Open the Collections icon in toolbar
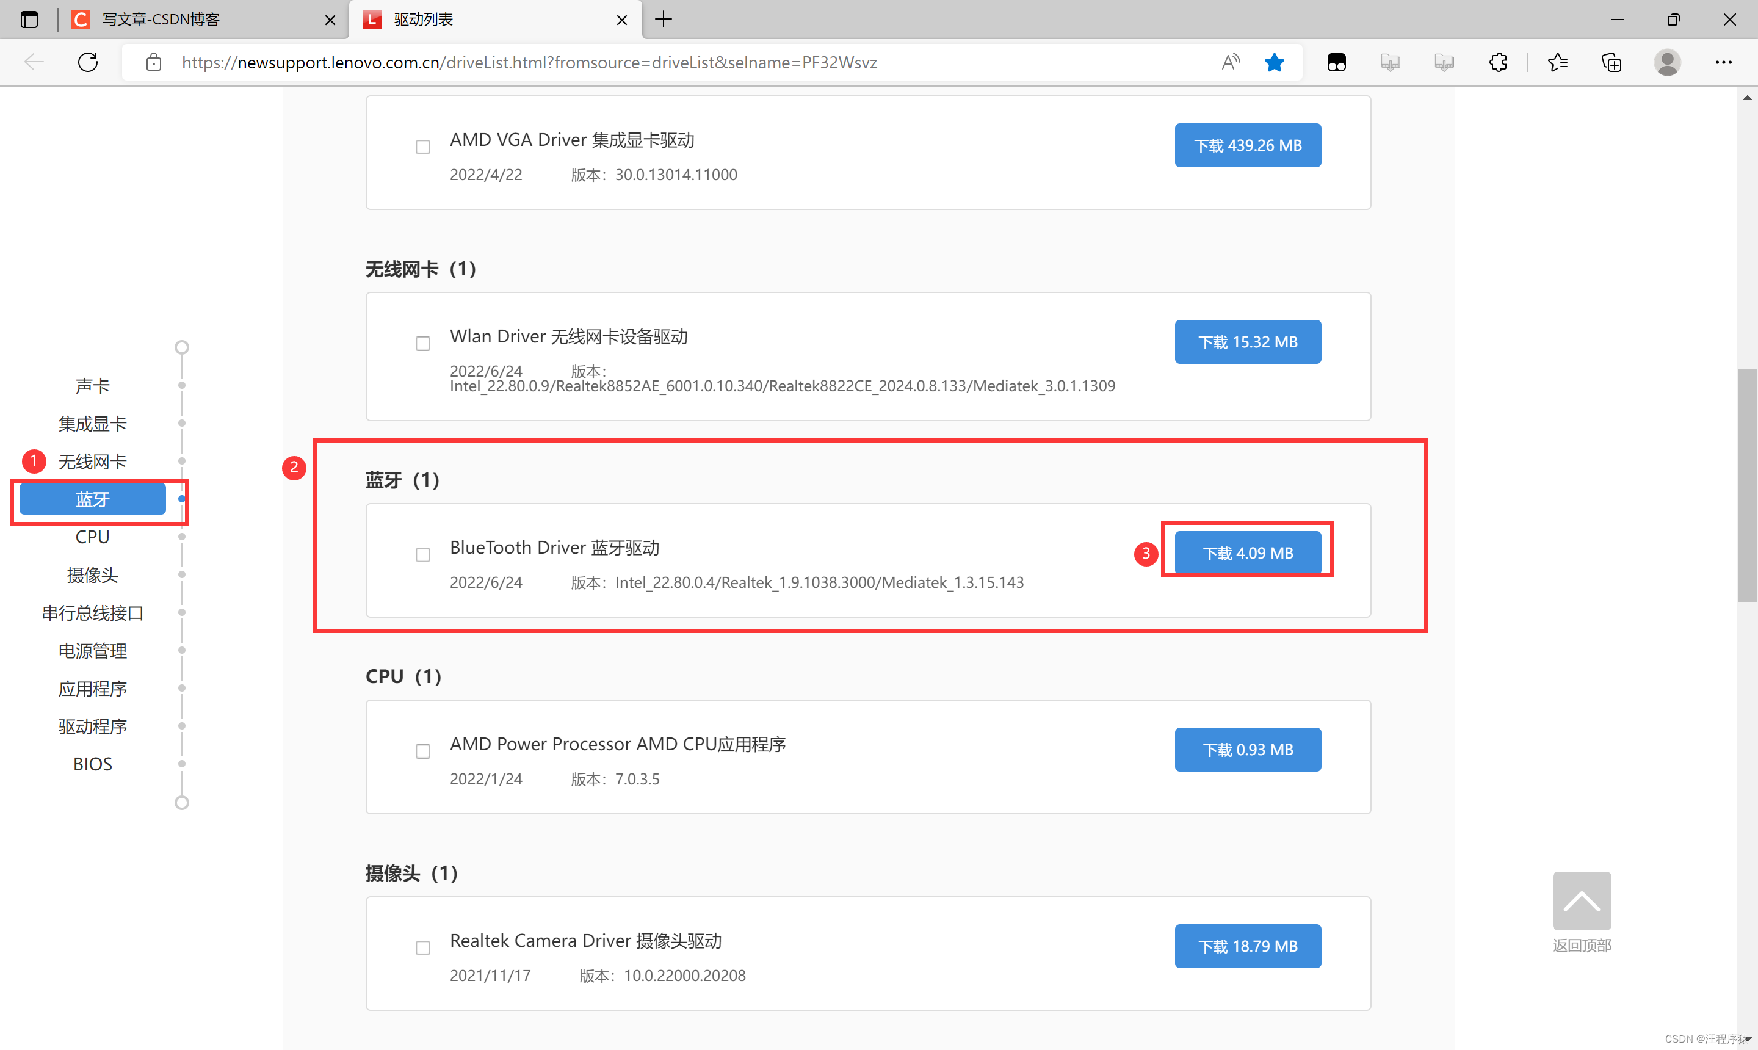The image size is (1758, 1050). pos(1611,62)
